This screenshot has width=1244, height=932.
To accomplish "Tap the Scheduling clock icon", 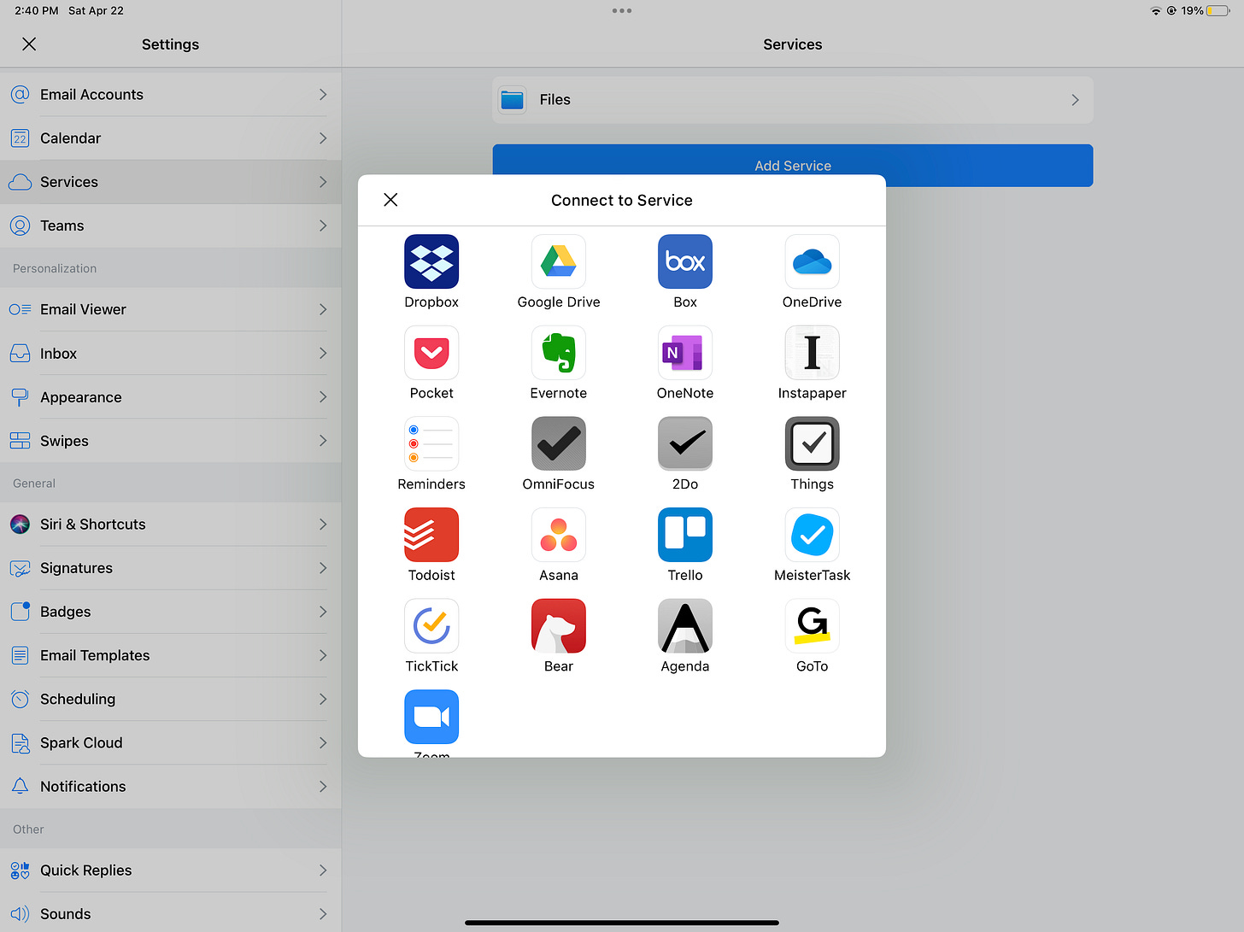I will [21, 699].
